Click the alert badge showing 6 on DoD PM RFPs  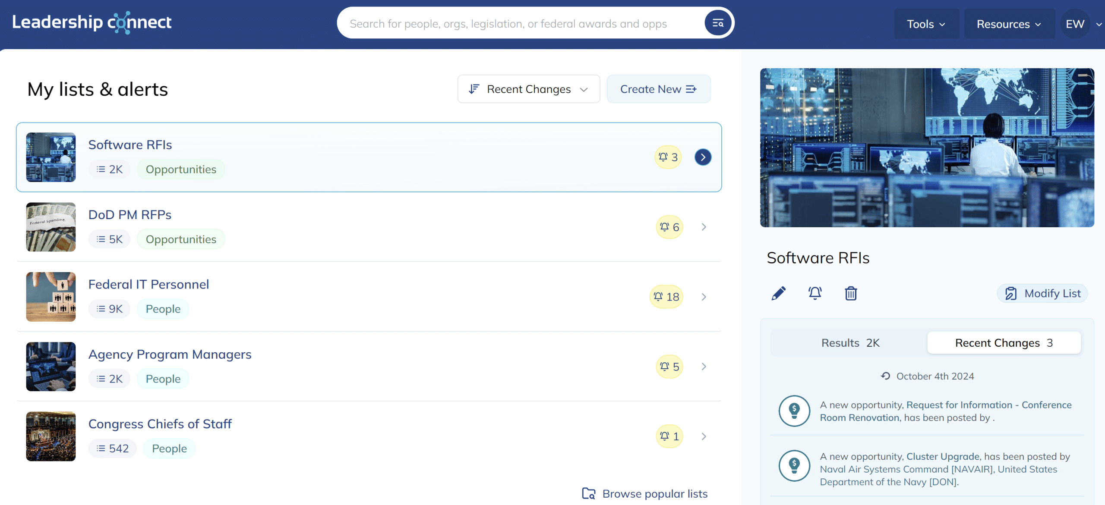[x=669, y=227]
